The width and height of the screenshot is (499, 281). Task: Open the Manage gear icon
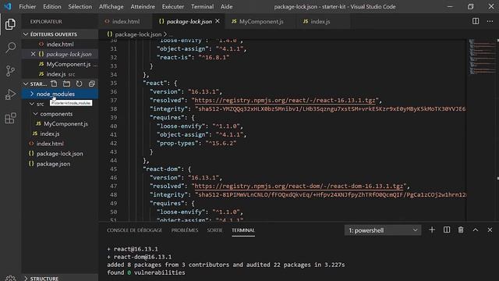point(10,278)
